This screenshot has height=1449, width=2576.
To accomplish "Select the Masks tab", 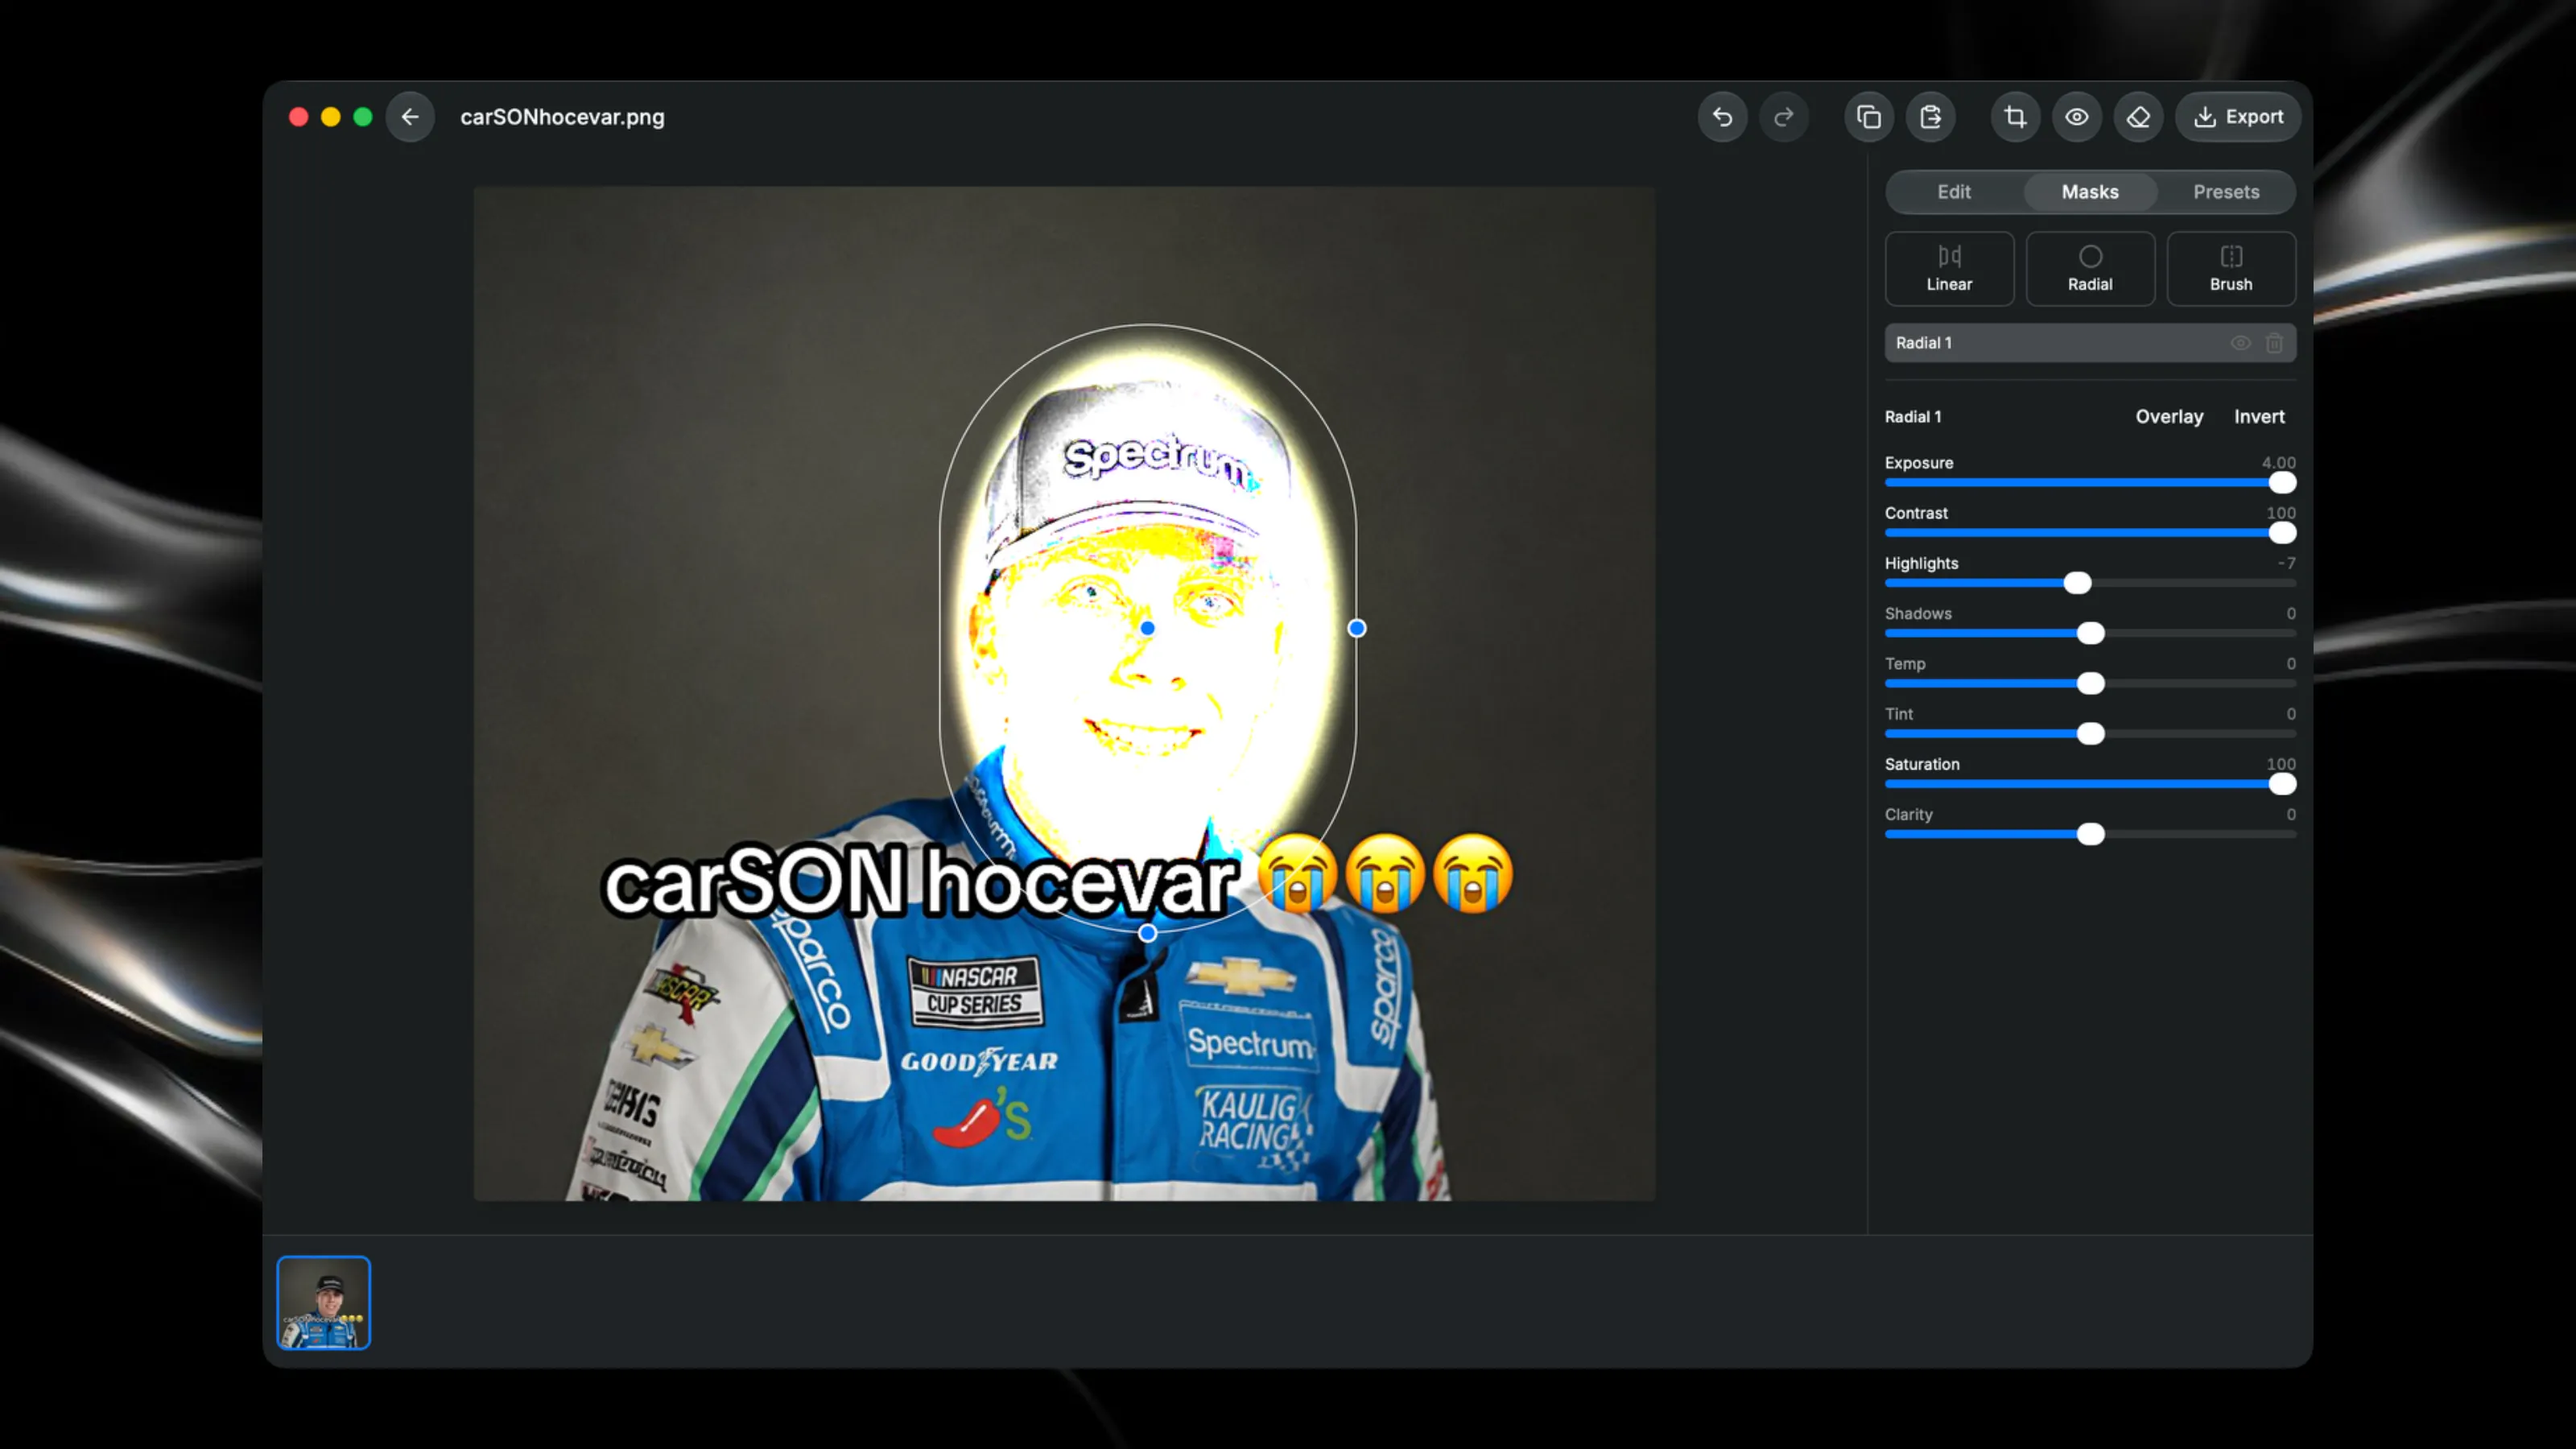I will coord(2090,192).
